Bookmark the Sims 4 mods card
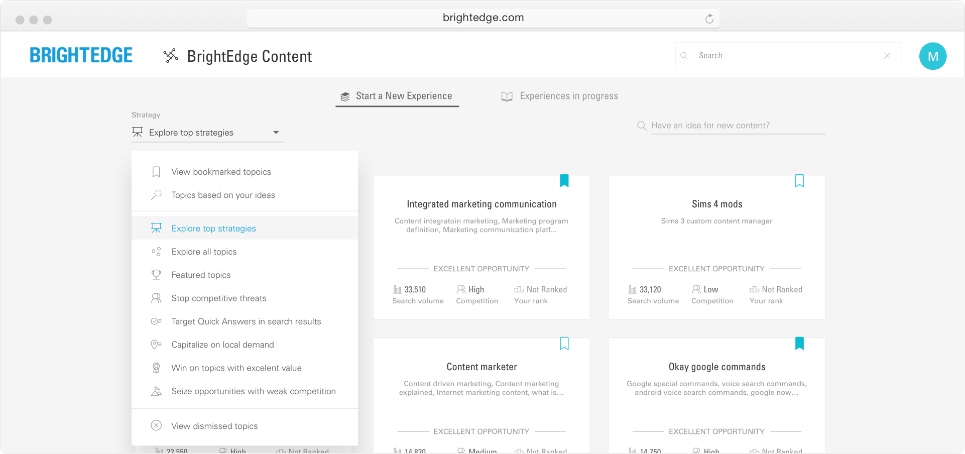The image size is (965, 454). tap(799, 181)
